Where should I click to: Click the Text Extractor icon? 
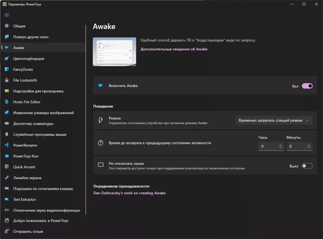tap(7, 200)
